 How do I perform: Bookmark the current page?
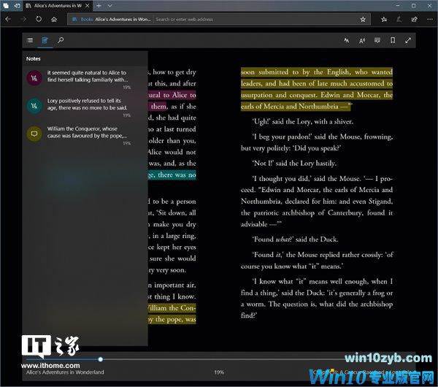tap(393, 41)
